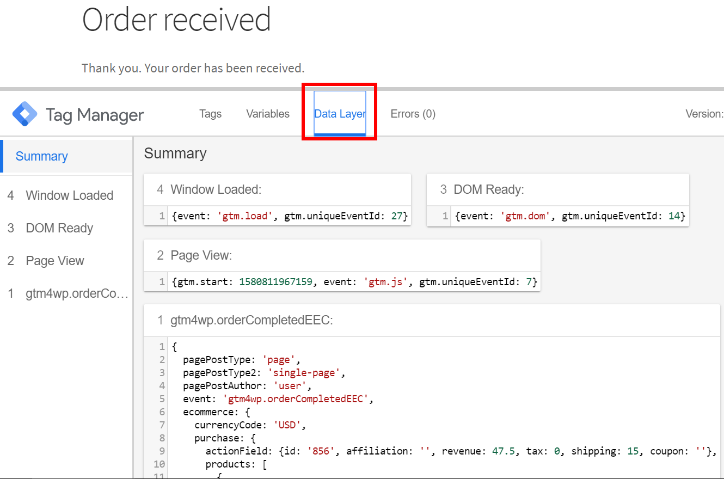Select DOM Ready event in sidebar
This screenshot has width=724, height=479.
point(59,228)
